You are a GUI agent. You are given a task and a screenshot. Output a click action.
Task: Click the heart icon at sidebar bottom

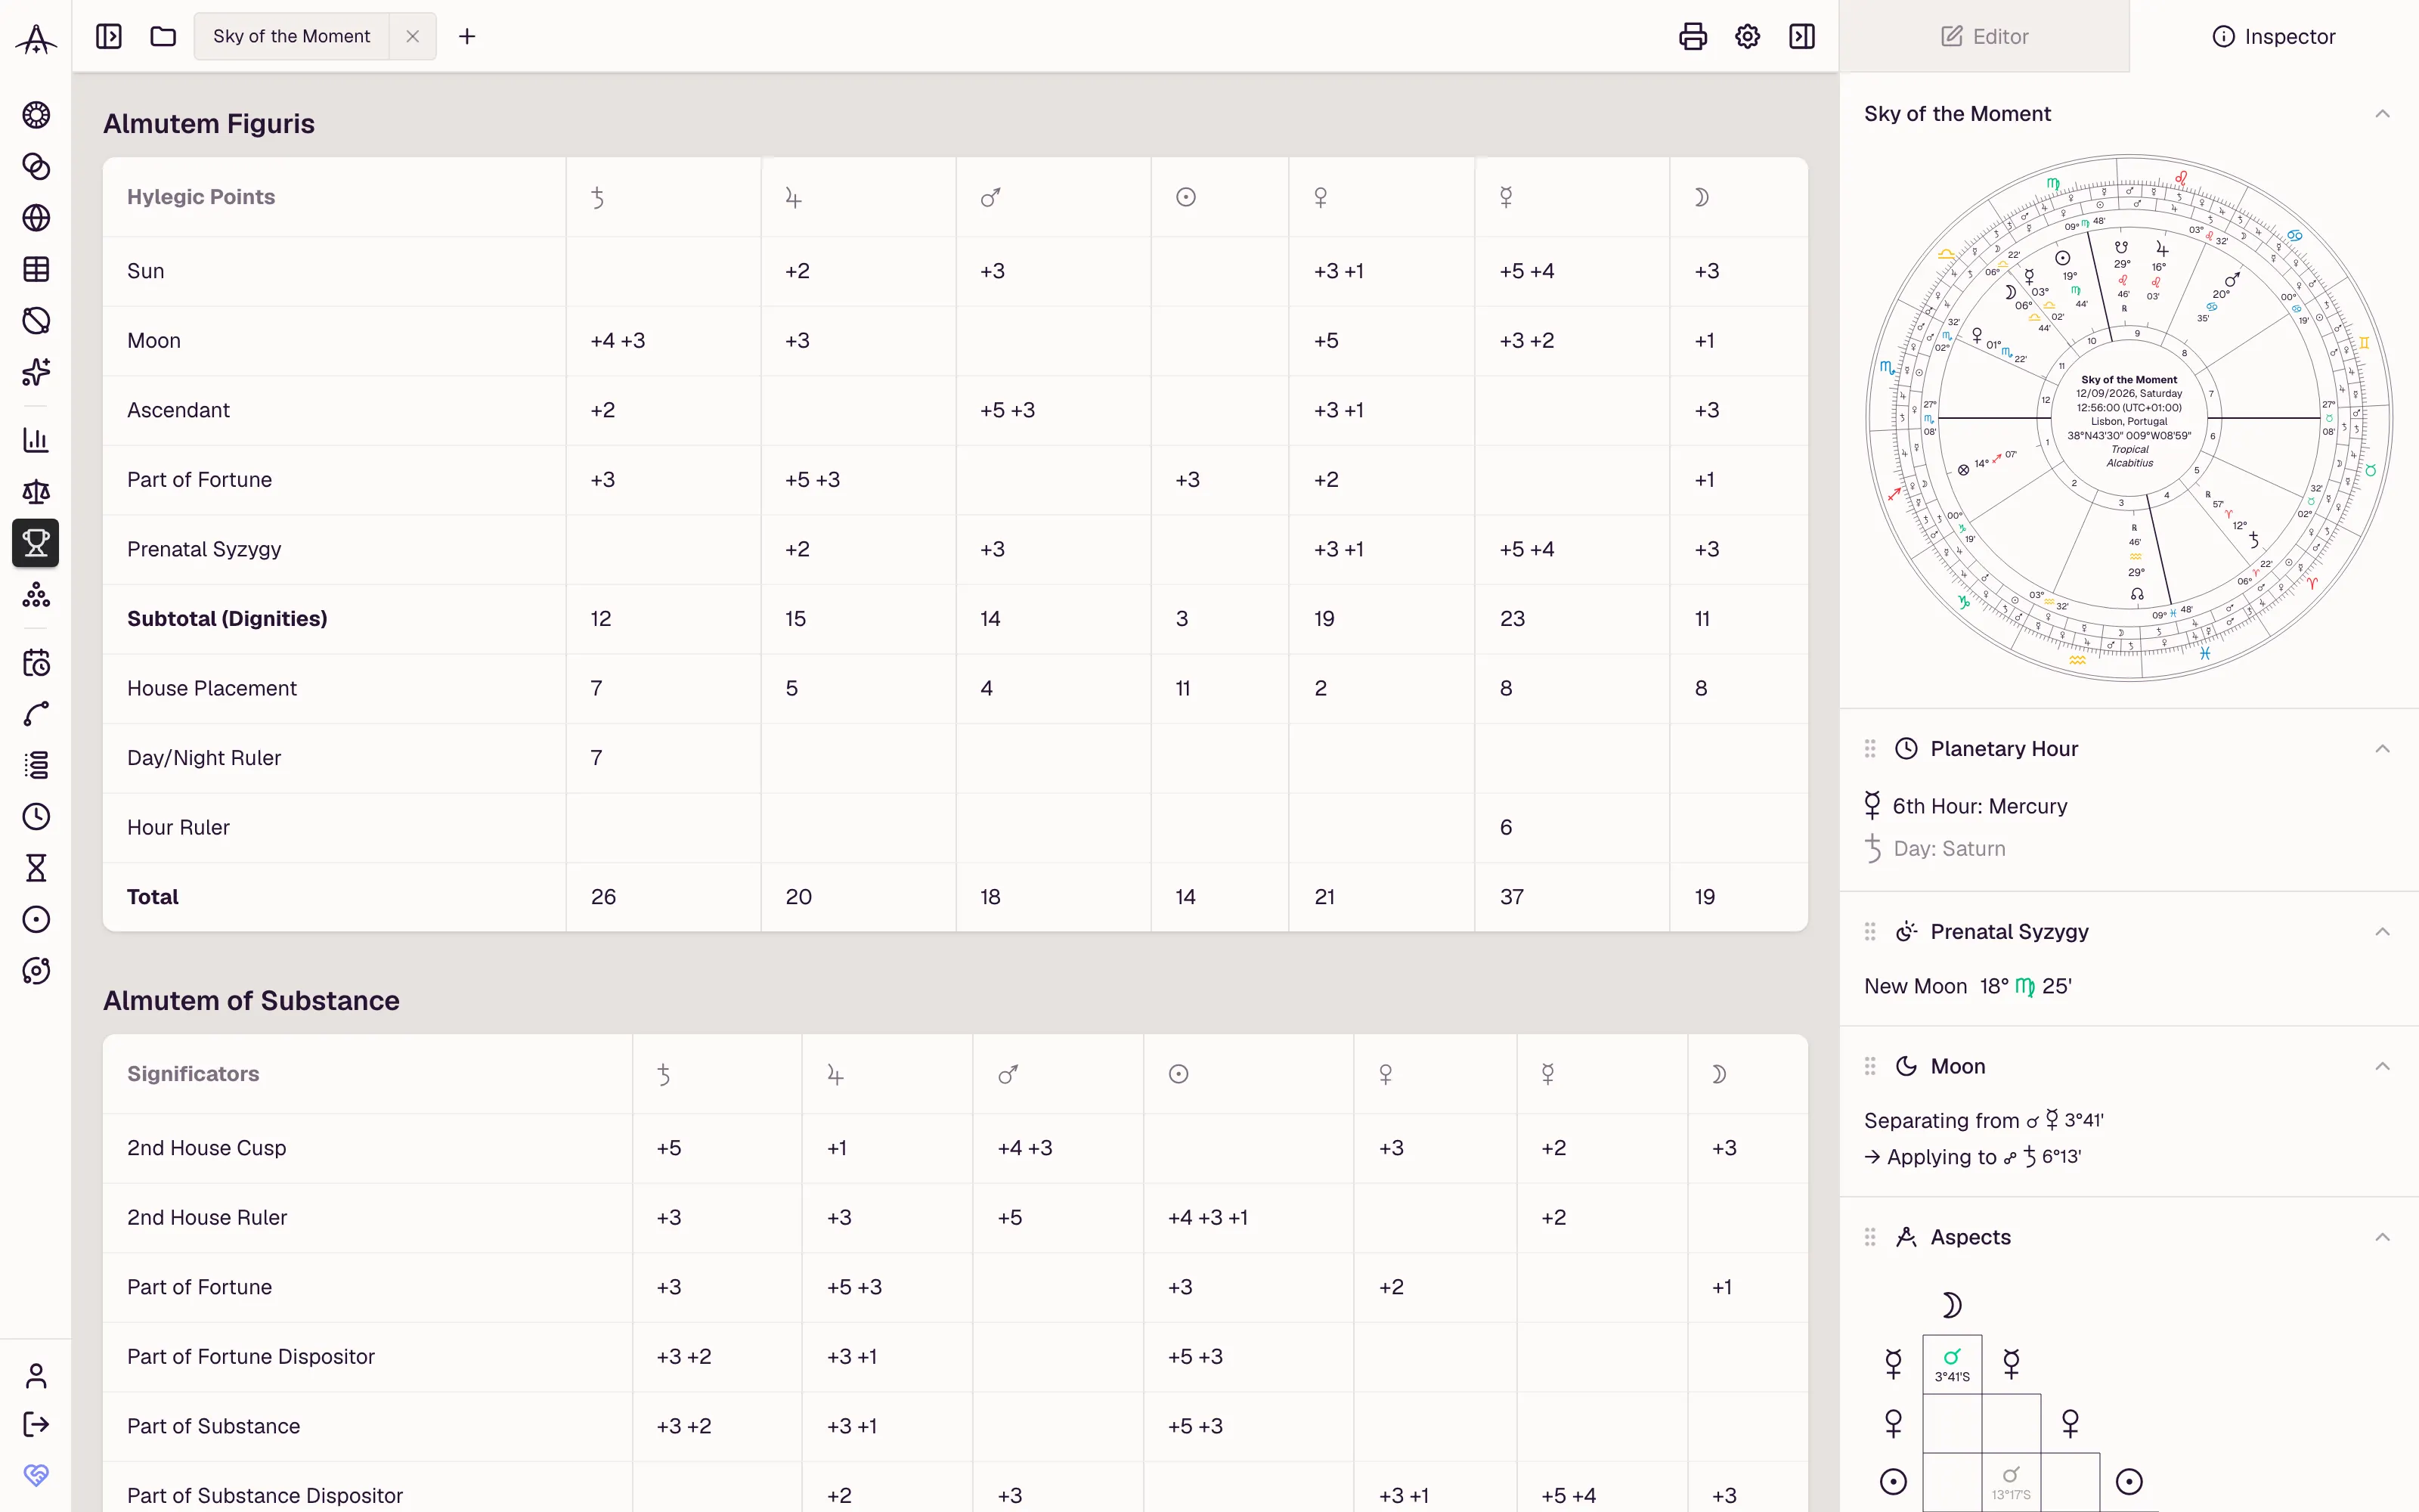(x=36, y=1475)
